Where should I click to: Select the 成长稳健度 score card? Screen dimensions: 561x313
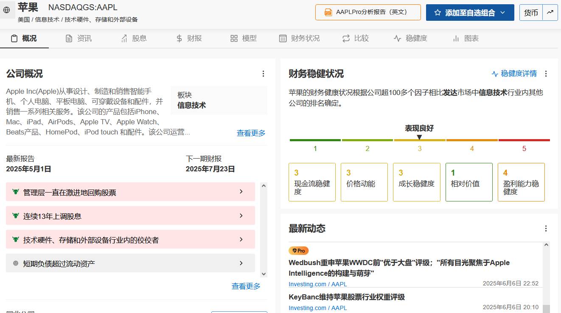(416, 182)
